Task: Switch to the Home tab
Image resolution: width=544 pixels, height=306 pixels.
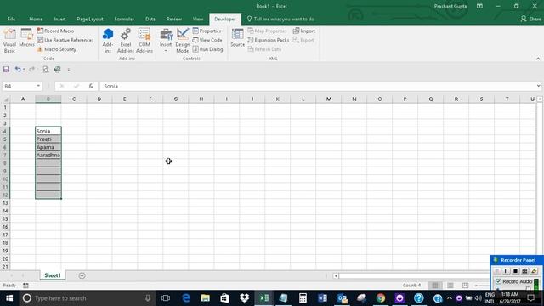Action: pyautogui.click(x=36, y=19)
